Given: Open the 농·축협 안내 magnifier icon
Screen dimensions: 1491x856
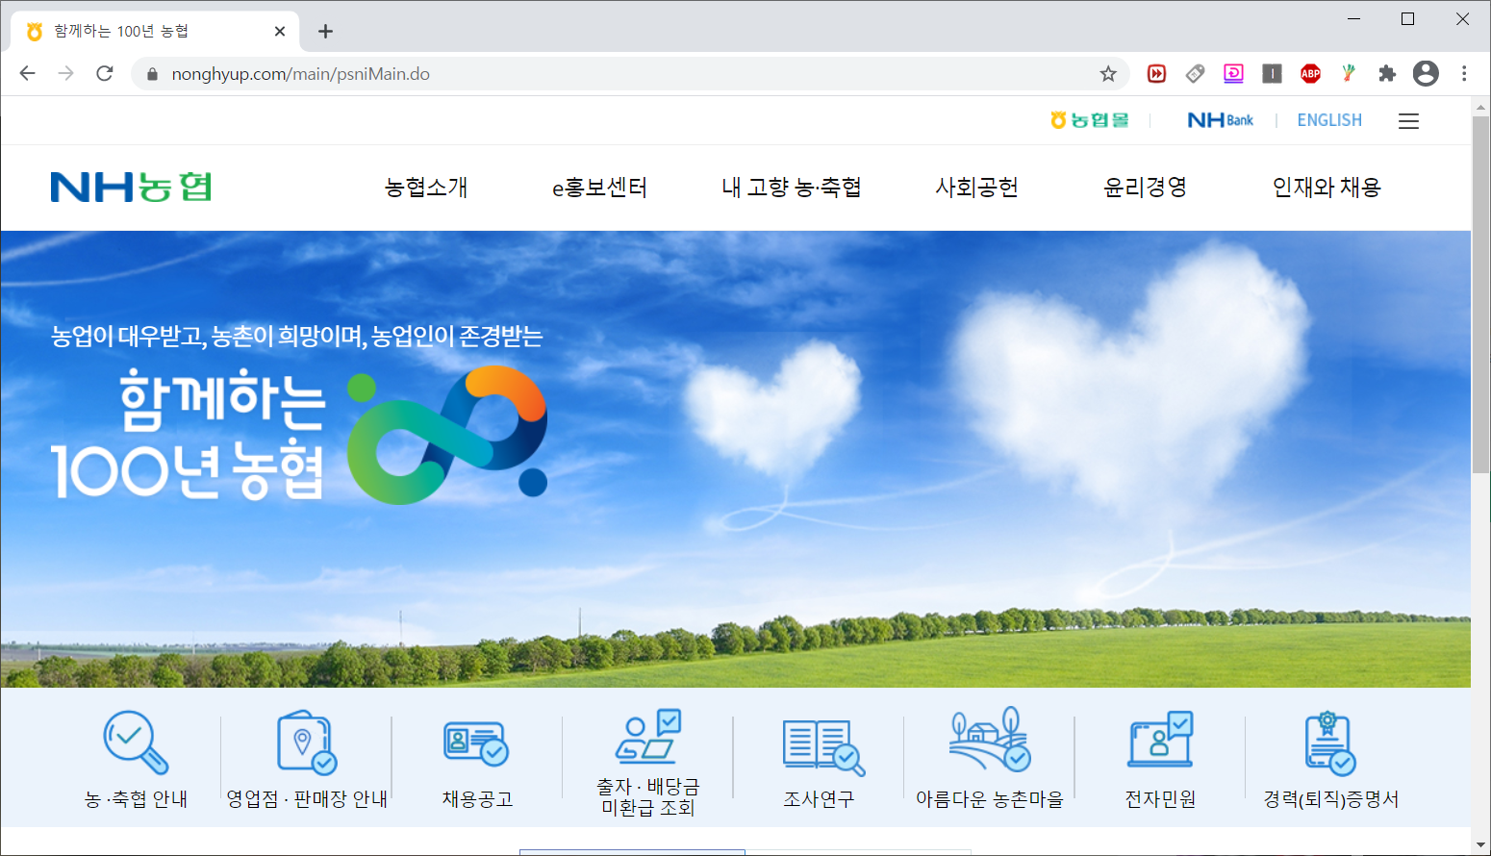Looking at the screenshot, I should pyautogui.click(x=136, y=742).
